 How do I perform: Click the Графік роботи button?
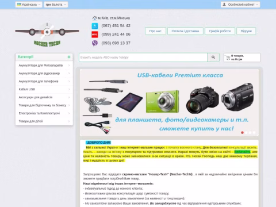[x=220, y=31]
